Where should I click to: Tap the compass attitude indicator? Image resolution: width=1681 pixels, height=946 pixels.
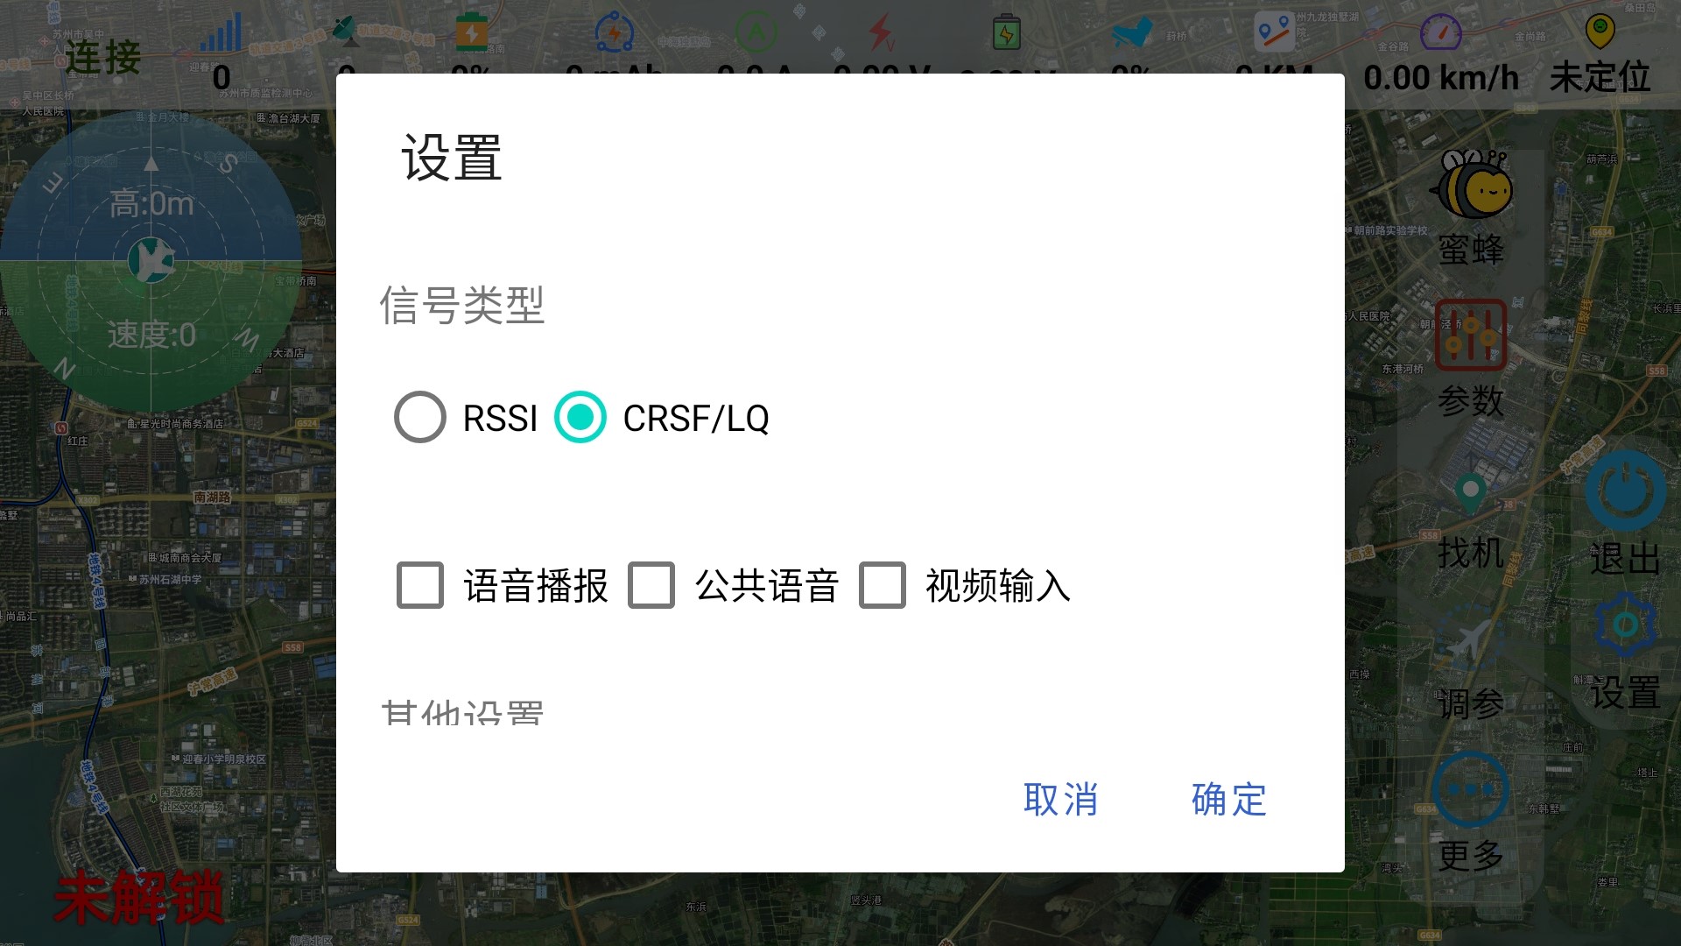coord(151,260)
